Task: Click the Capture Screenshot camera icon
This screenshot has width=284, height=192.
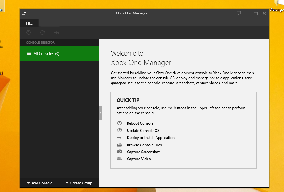Action: (x=120, y=152)
